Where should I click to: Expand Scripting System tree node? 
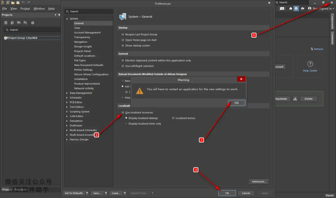(67, 112)
